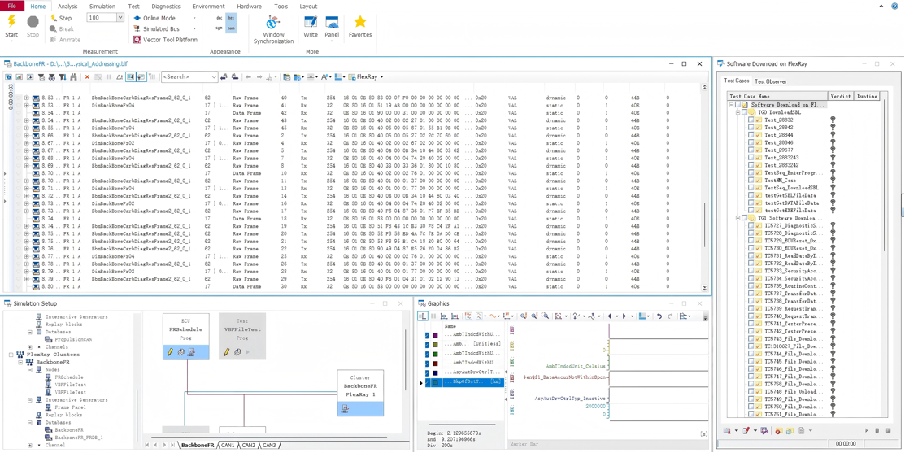Viewport: 905px width, 453px height.
Task: Toggle dec number display
Action: click(220, 19)
